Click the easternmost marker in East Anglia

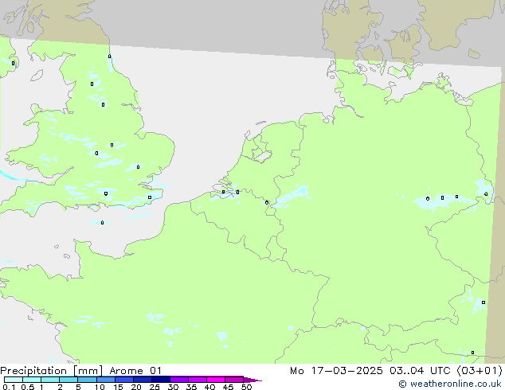(x=139, y=166)
